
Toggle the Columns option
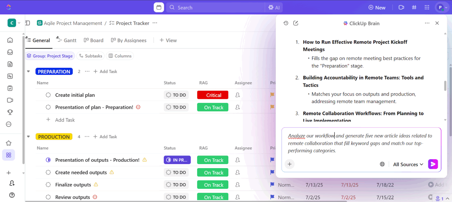point(120,56)
